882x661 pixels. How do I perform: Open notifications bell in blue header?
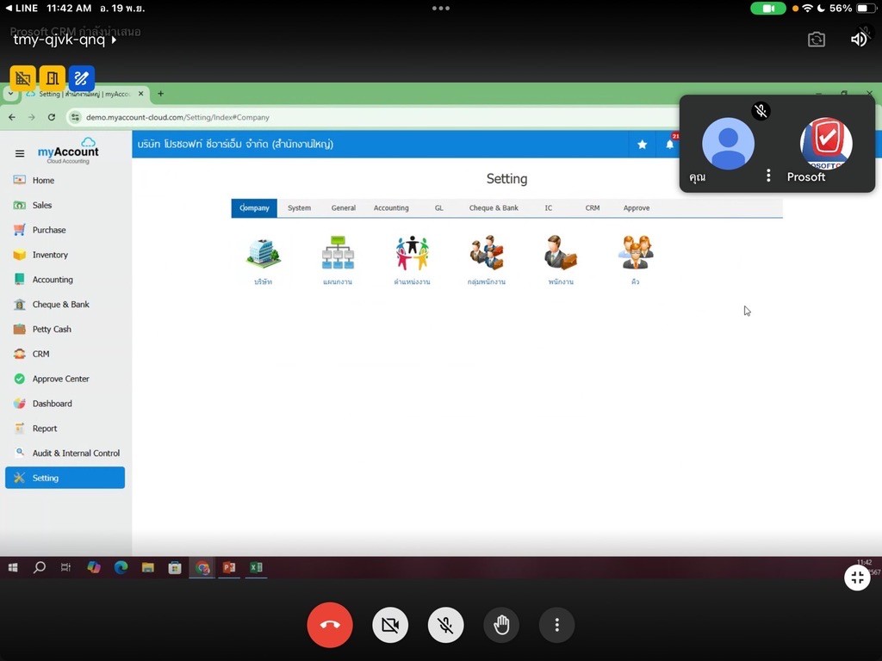tap(669, 145)
